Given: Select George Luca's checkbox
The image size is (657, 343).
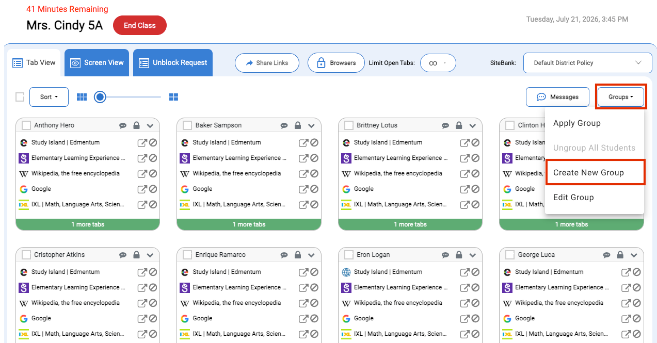Looking at the screenshot, I should [509, 255].
